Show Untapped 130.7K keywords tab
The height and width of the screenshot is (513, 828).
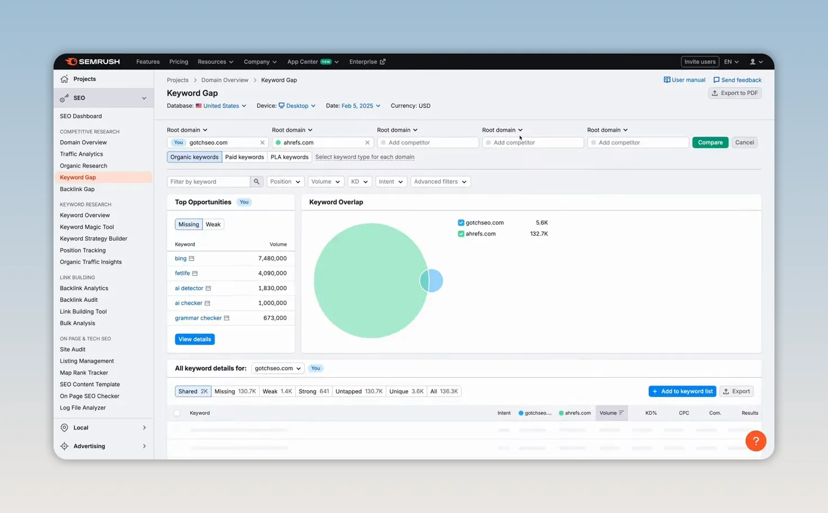pos(359,391)
